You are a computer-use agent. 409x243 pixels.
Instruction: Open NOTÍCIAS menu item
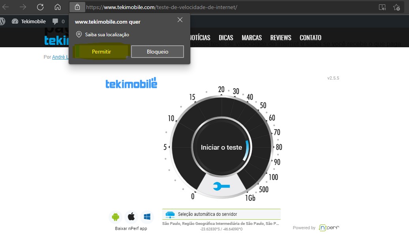coord(200,38)
